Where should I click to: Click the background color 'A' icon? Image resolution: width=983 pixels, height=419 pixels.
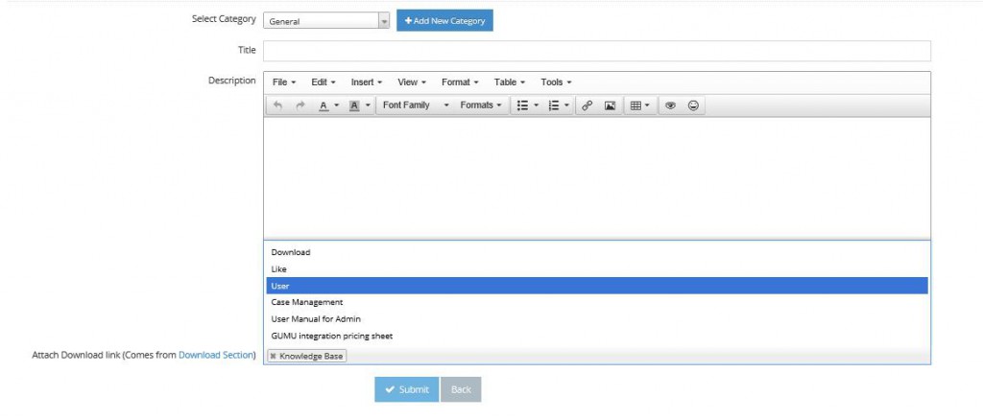[x=354, y=105]
